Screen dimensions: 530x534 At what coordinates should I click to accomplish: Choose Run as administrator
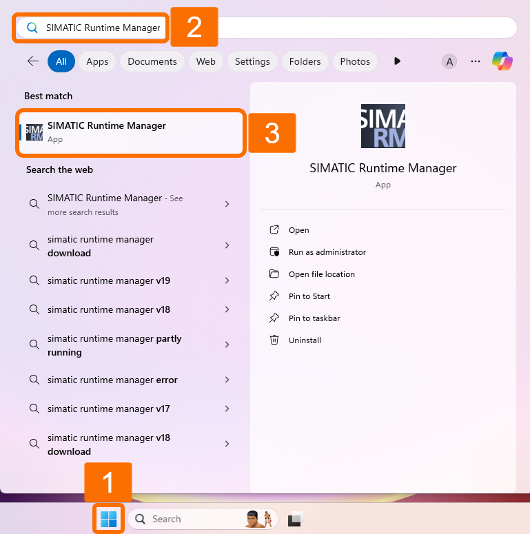327,252
